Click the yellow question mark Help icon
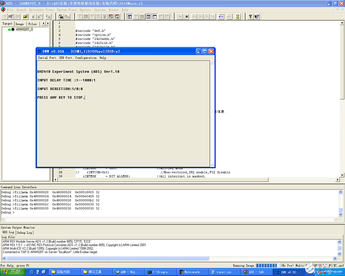 click(x=250, y=17)
